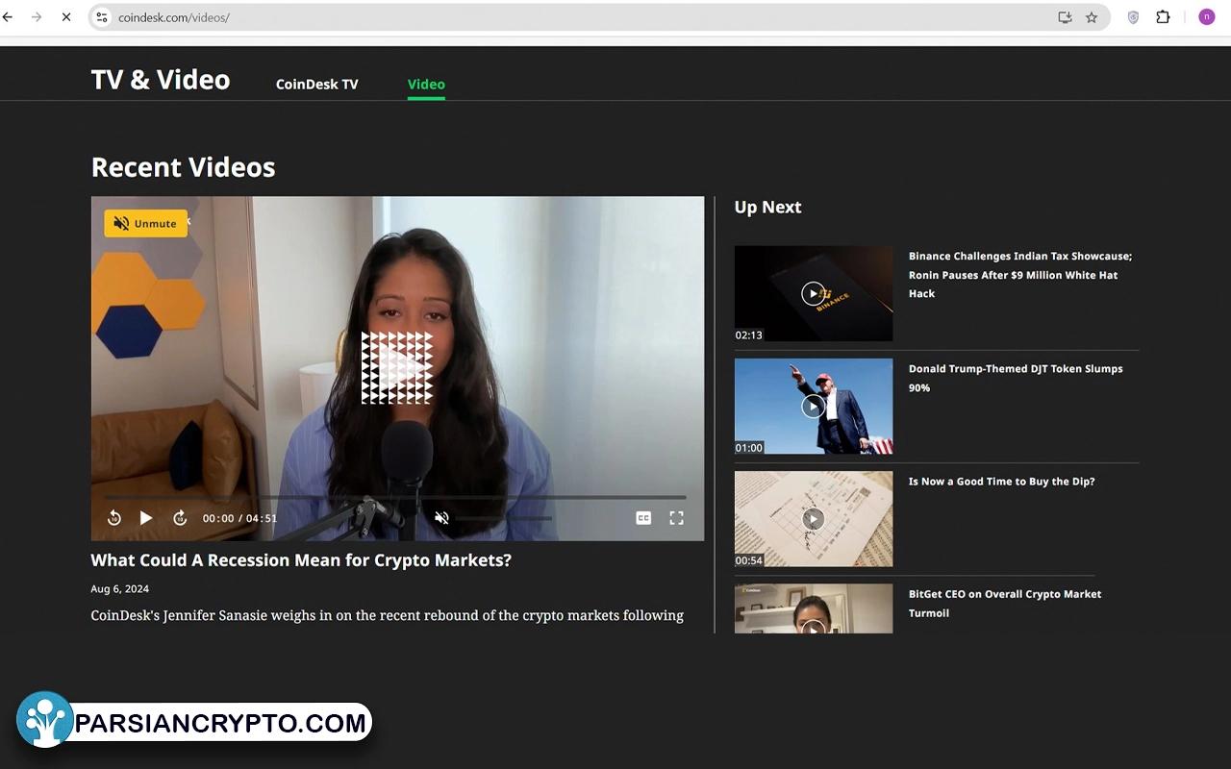Bookmark this page with the star icon
The height and width of the screenshot is (769, 1231).
coord(1092,17)
